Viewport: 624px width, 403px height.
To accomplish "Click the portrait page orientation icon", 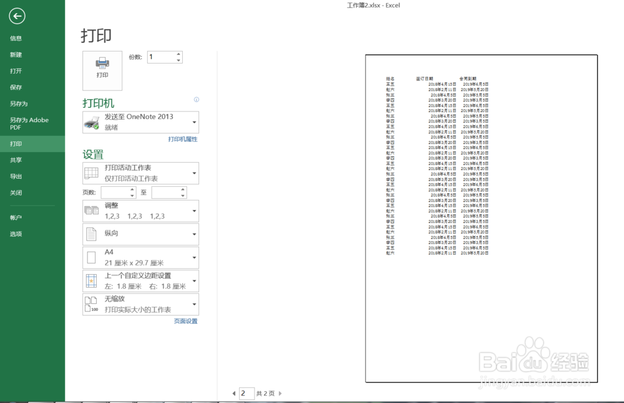I will point(91,234).
